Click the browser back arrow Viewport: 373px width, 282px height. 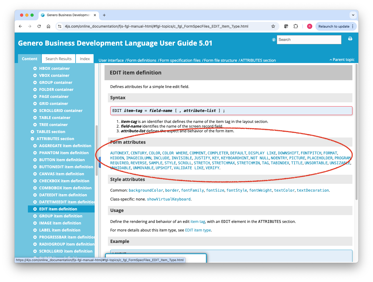20,26
